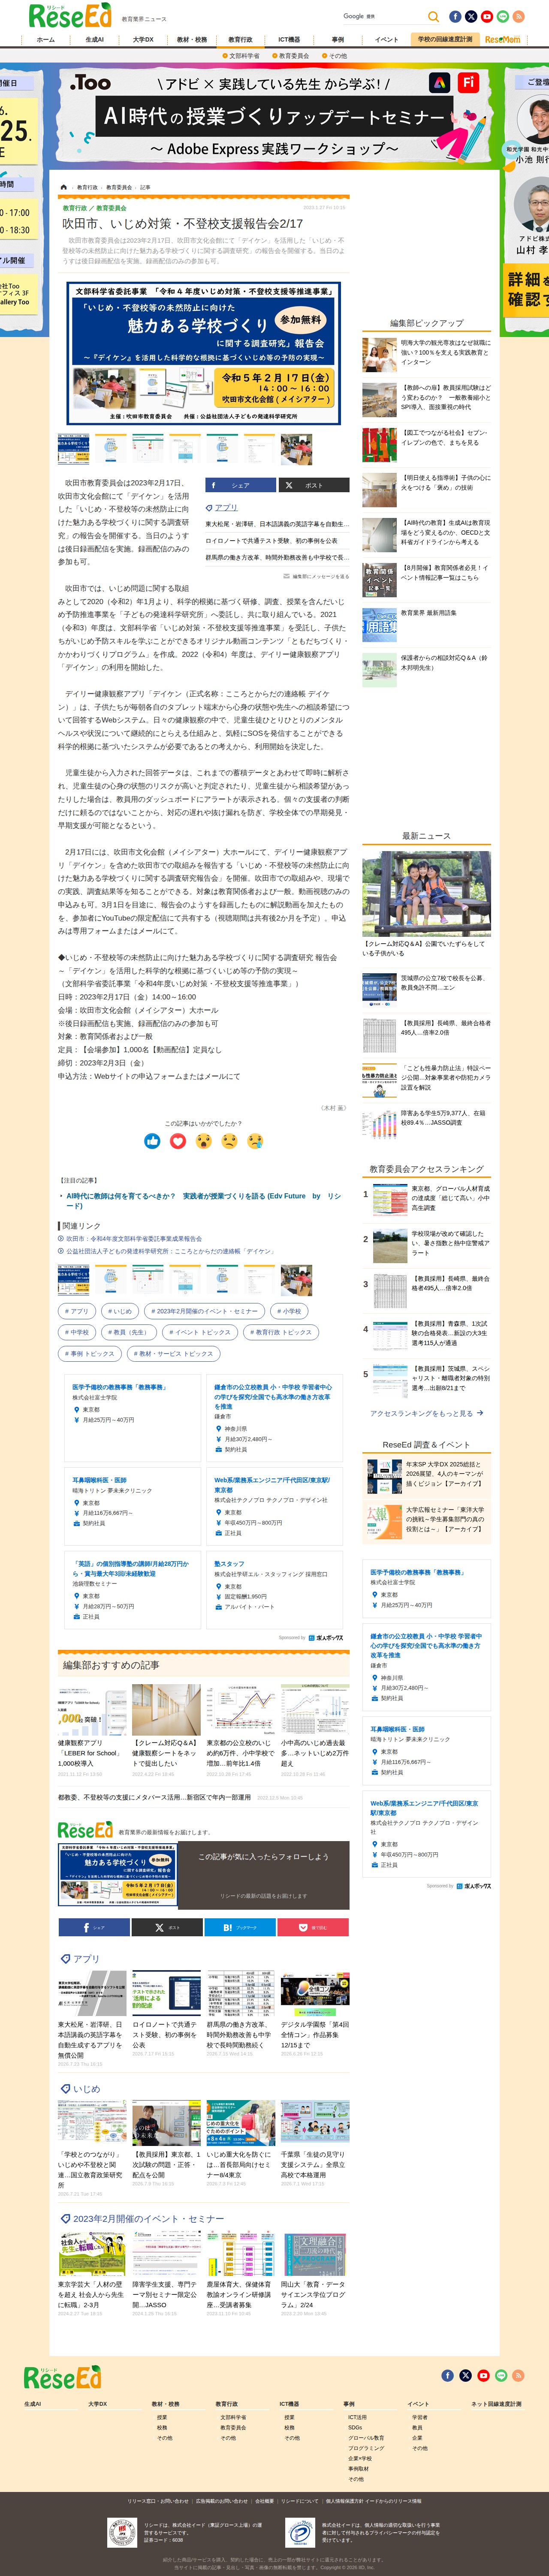Click the Adobe Express icon in banner
The width and height of the screenshot is (549, 2576).
coord(439,83)
